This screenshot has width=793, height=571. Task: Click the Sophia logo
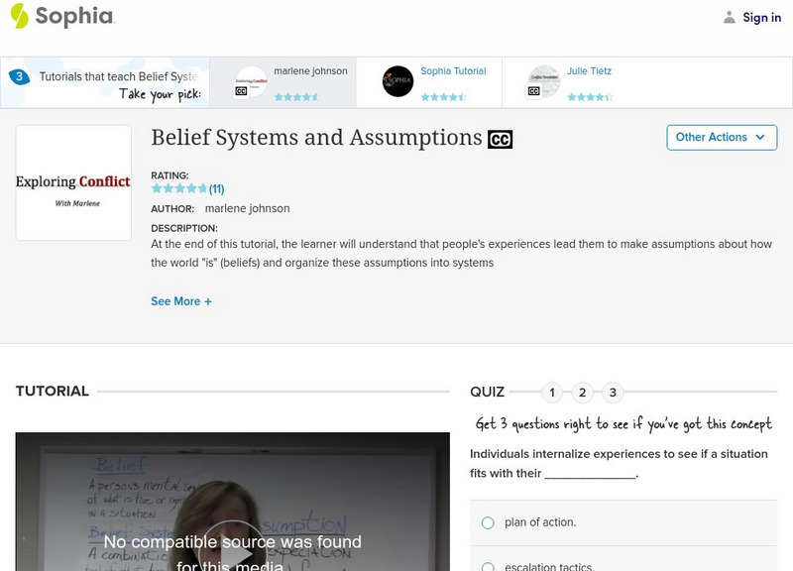(63, 17)
